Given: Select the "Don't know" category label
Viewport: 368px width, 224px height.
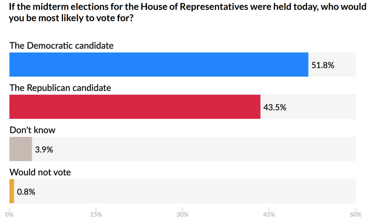Looking at the screenshot, I should [x=32, y=130].
